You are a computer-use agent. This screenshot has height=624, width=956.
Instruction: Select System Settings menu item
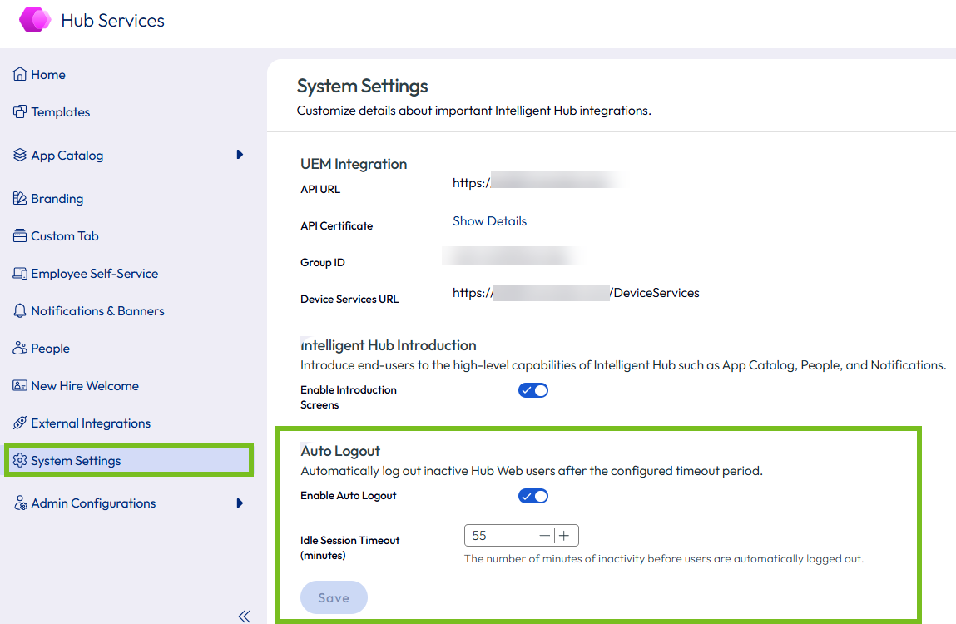pyautogui.click(x=129, y=461)
